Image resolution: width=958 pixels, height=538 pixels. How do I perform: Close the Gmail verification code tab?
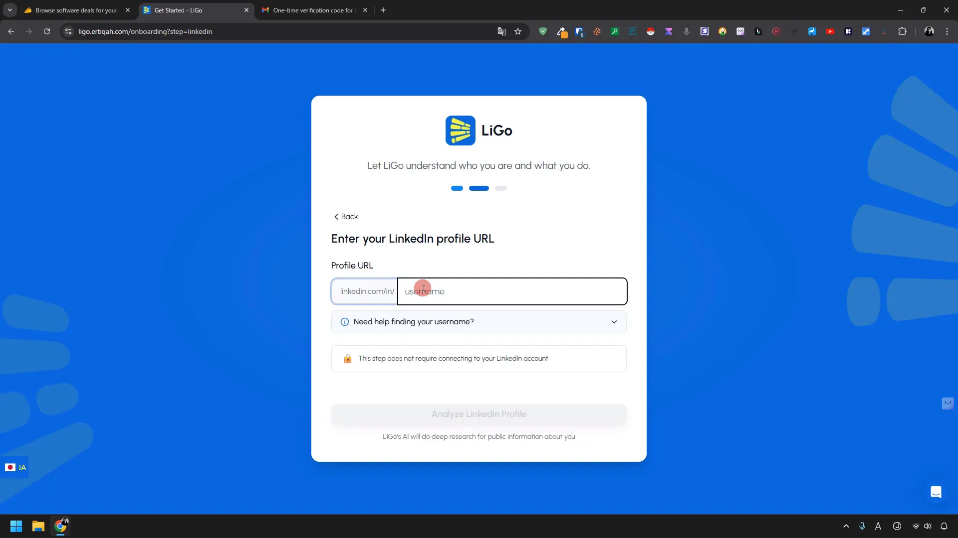click(x=365, y=10)
